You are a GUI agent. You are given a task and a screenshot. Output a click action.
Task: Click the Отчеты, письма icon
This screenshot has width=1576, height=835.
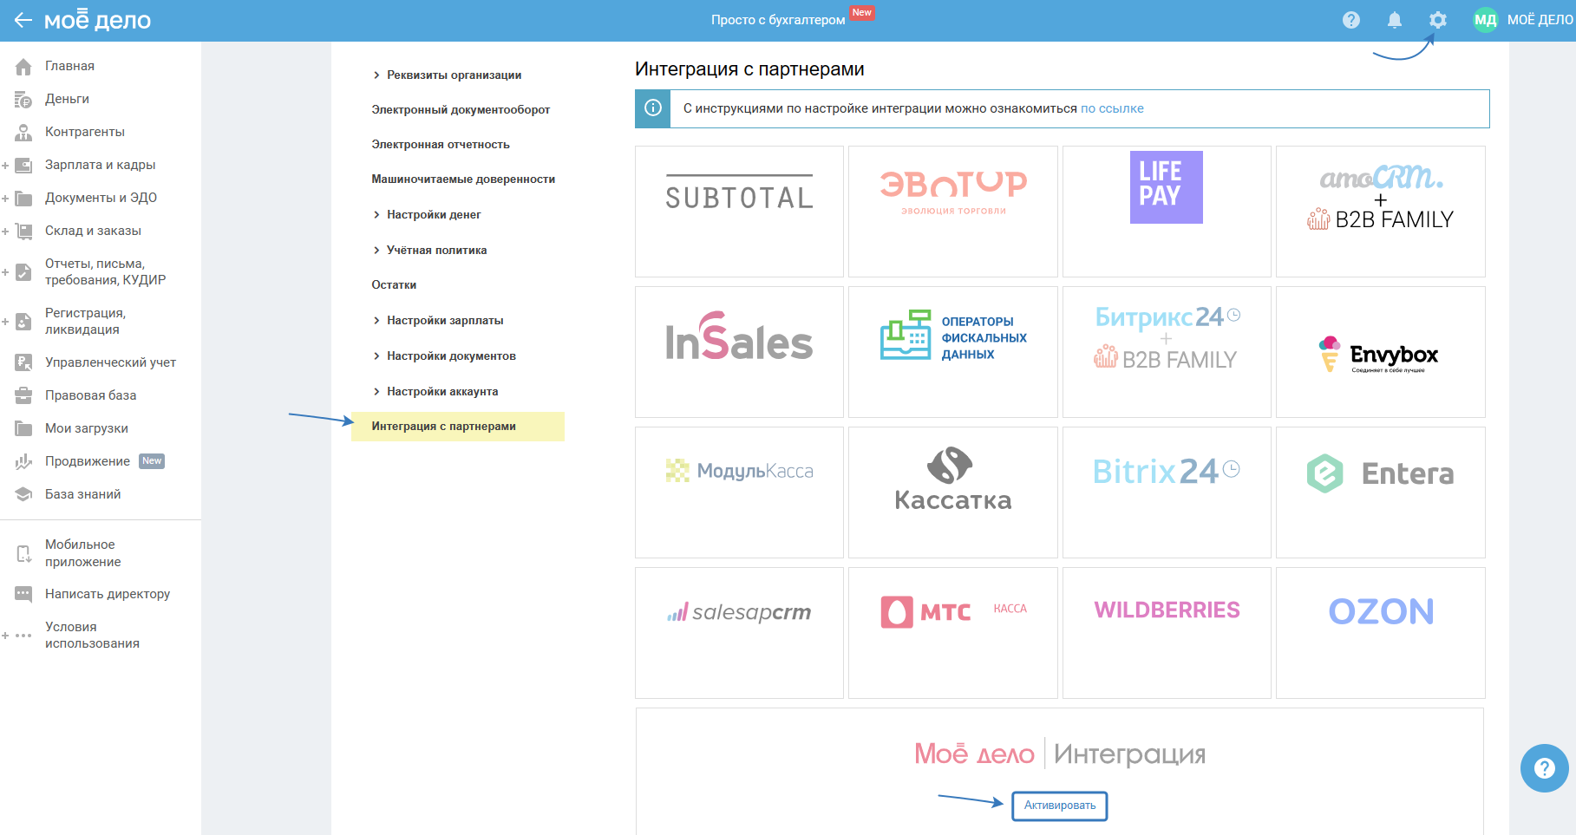tap(23, 272)
